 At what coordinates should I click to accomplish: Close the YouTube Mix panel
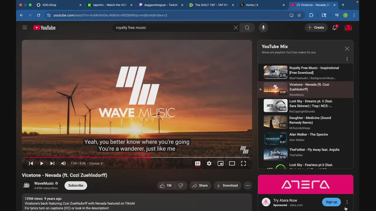tap(347, 49)
